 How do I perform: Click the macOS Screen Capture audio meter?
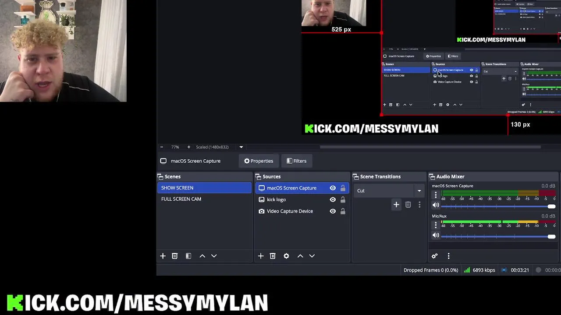tap(498, 193)
